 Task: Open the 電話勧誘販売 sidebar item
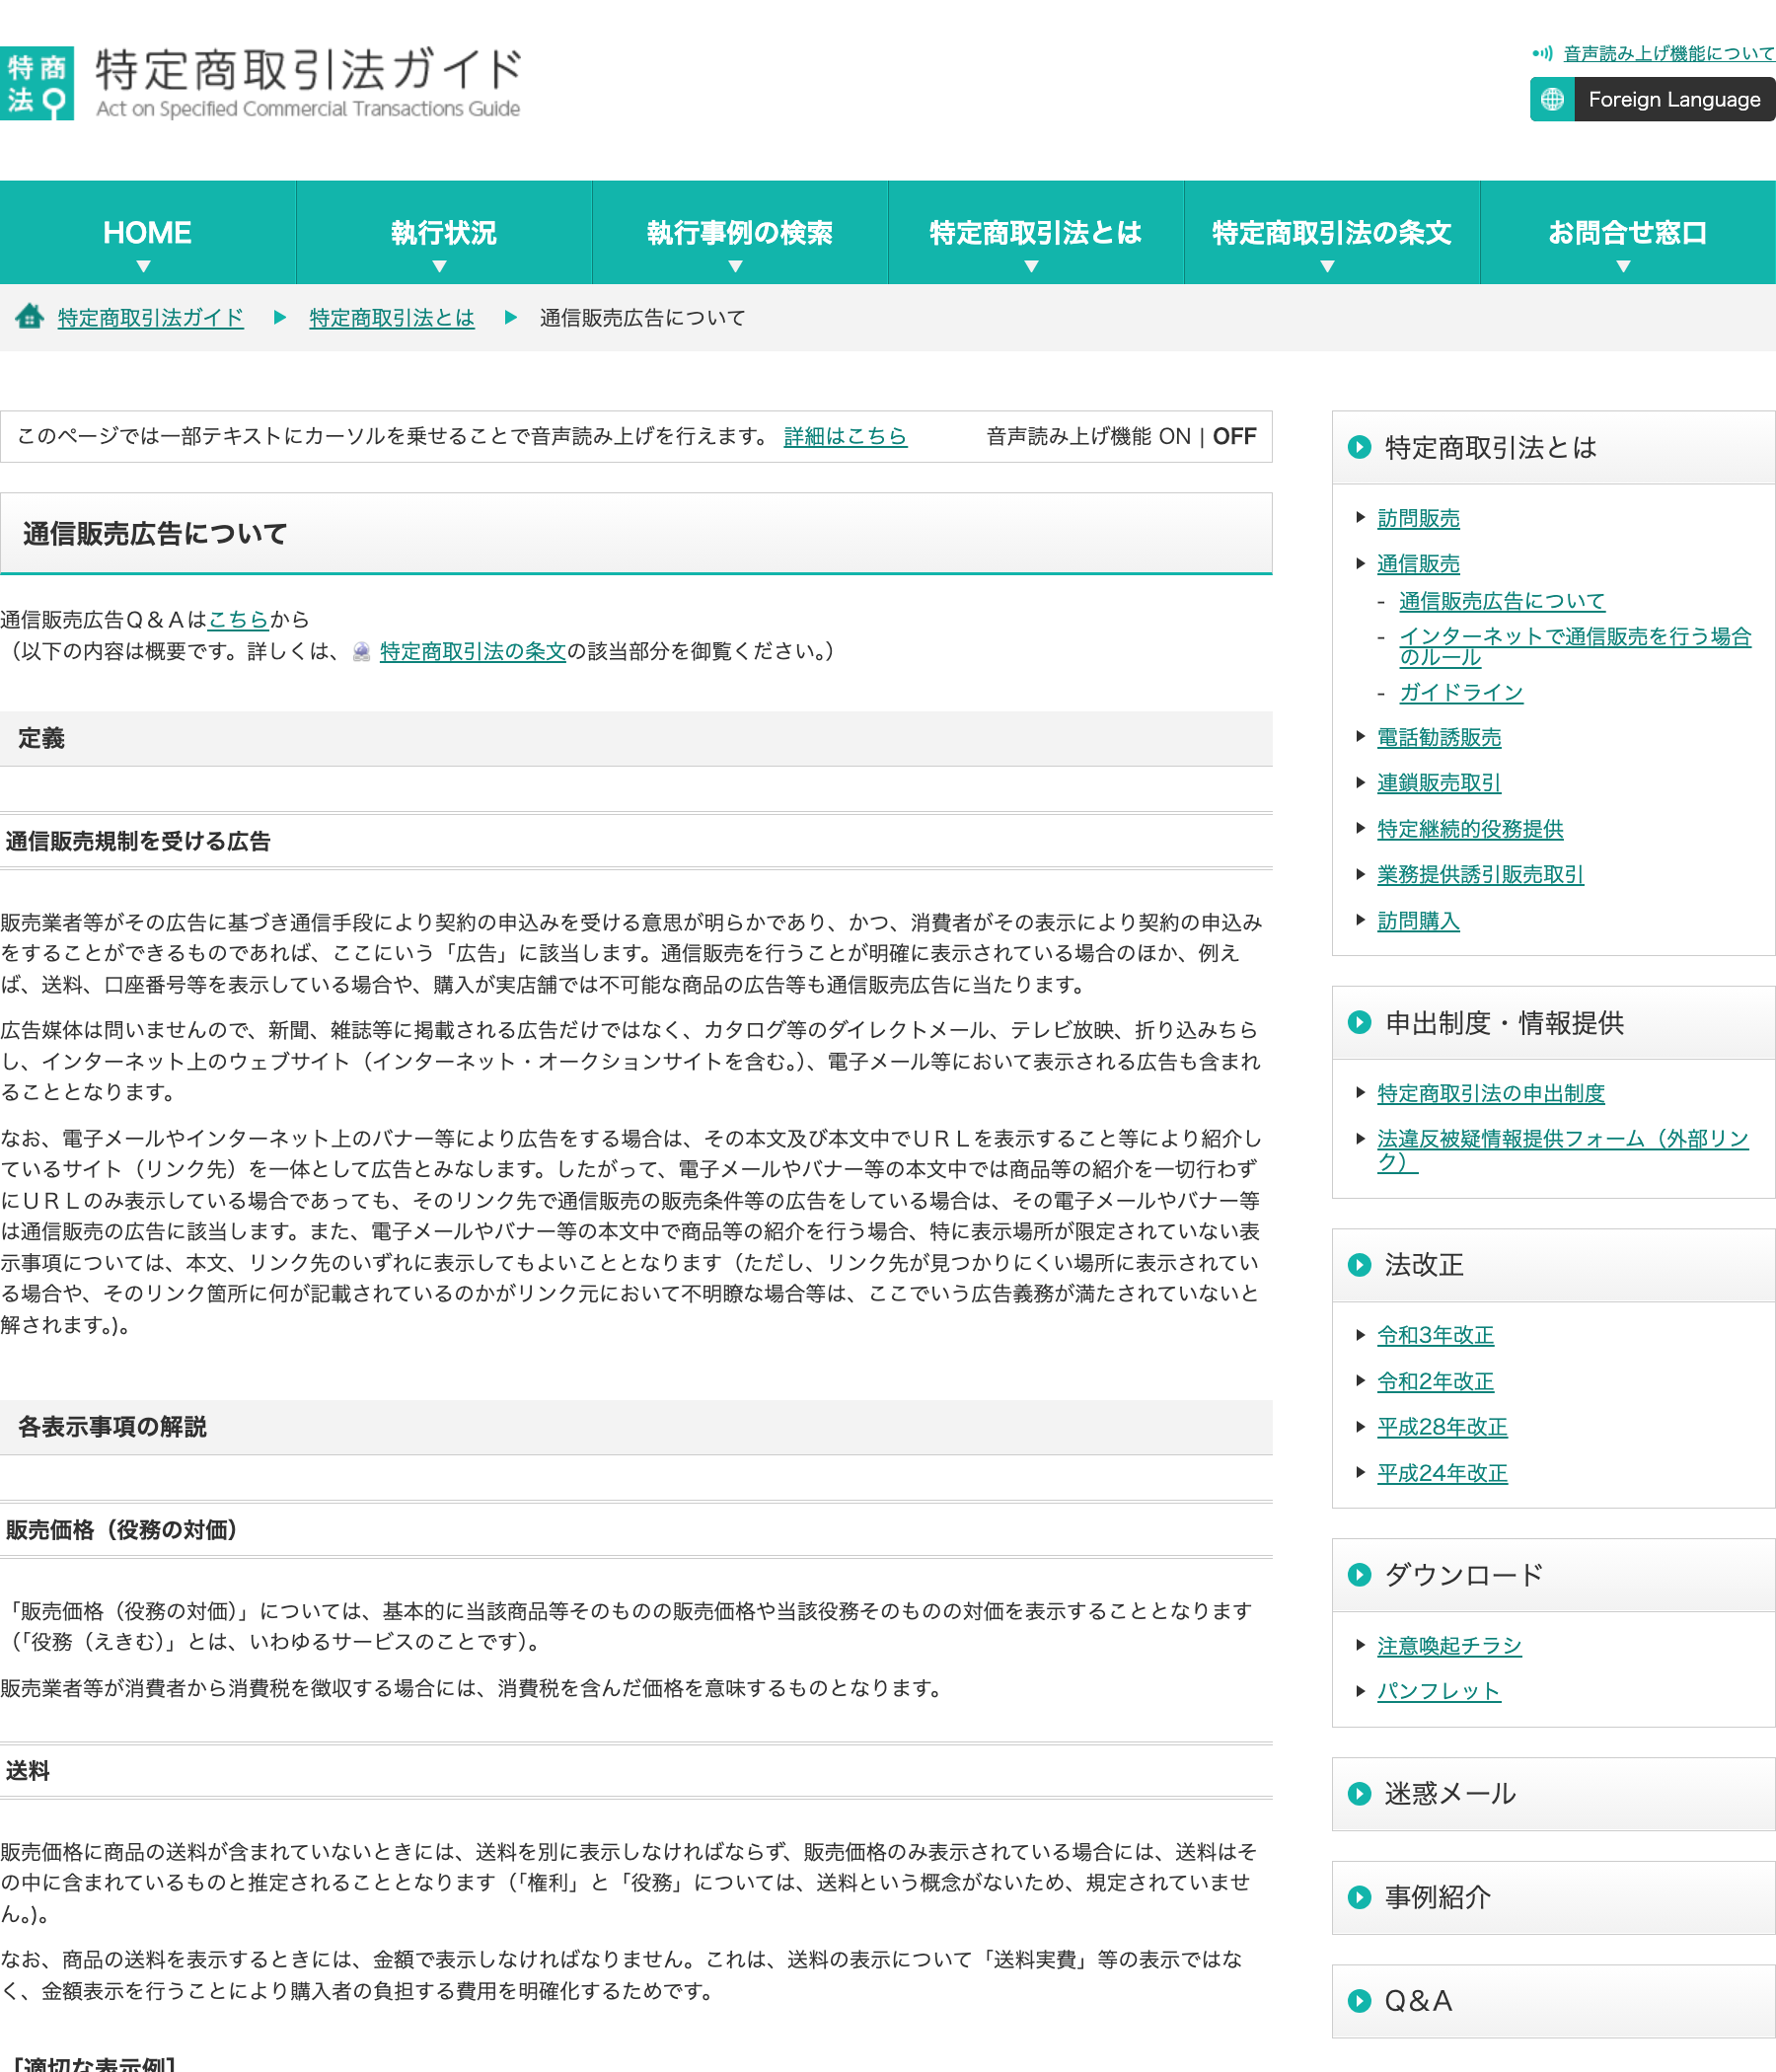click(1439, 738)
